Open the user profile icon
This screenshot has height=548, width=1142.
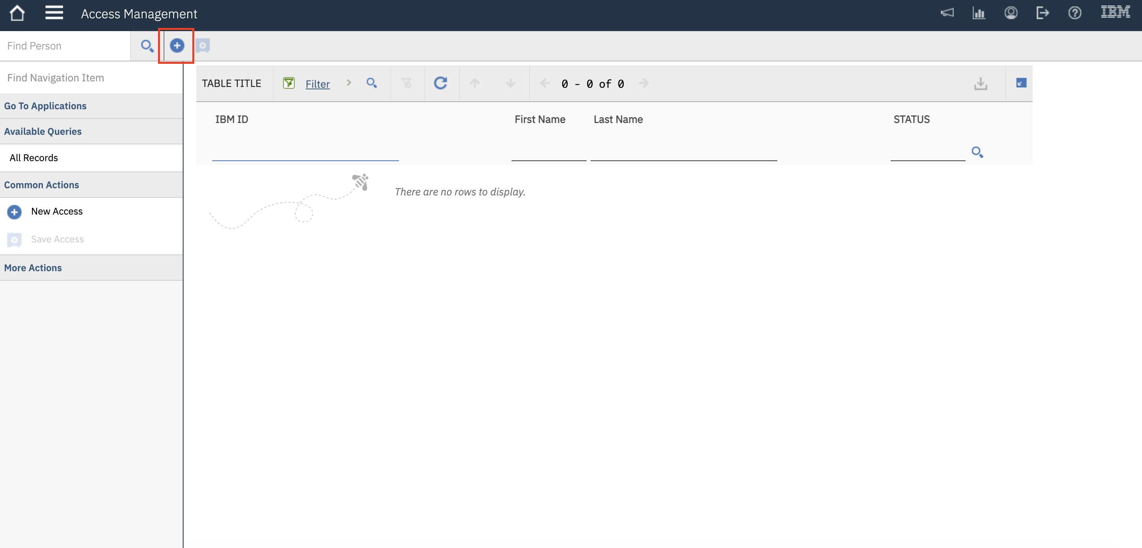point(1011,13)
